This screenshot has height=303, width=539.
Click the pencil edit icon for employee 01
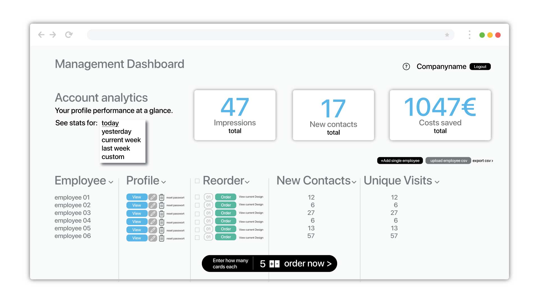[x=152, y=197]
